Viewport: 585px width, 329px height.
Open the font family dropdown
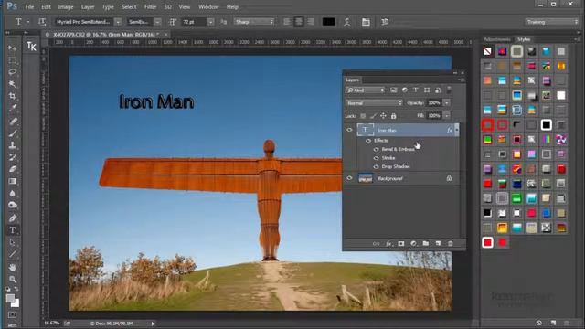(x=118, y=22)
